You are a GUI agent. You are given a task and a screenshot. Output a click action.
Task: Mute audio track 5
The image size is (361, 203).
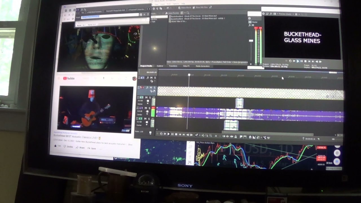(145, 119)
